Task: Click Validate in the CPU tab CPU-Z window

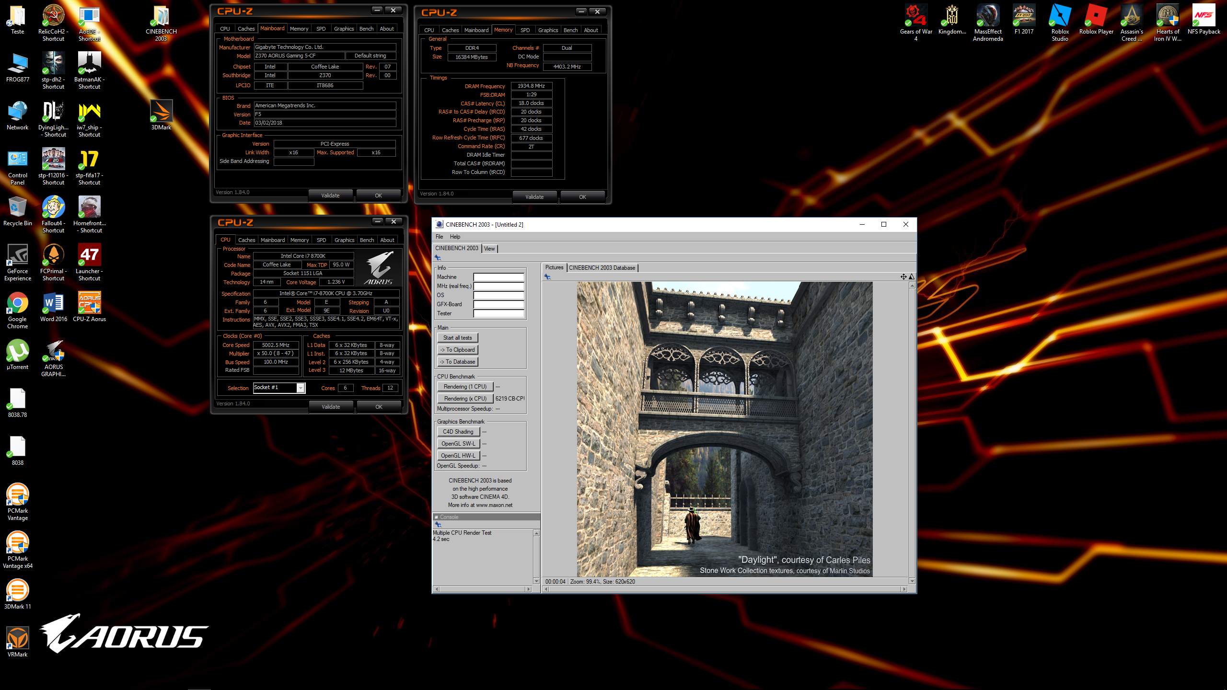Action: coord(331,407)
